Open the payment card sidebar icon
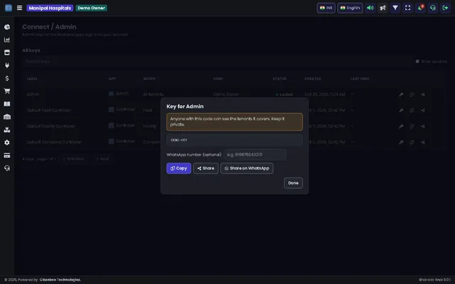The image size is (455, 284). coord(7,155)
